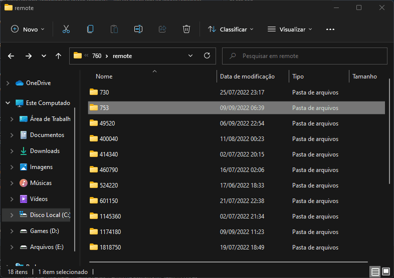Sort by Data de modificação column
Screen dimensions: 394x278
tap(247, 76)
